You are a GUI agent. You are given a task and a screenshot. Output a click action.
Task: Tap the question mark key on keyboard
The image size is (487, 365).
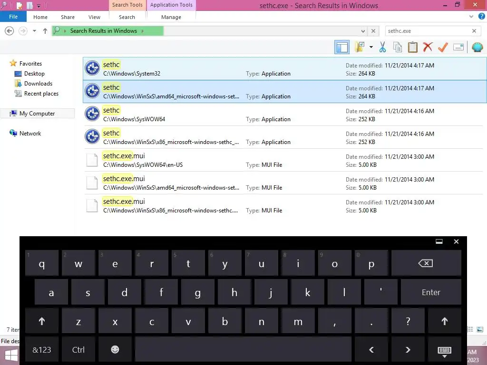[x=408, y=321]
